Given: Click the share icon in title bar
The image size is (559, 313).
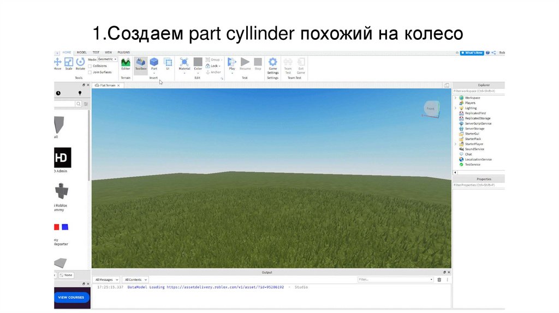Looking at the screenshot, I should point(493,53).
